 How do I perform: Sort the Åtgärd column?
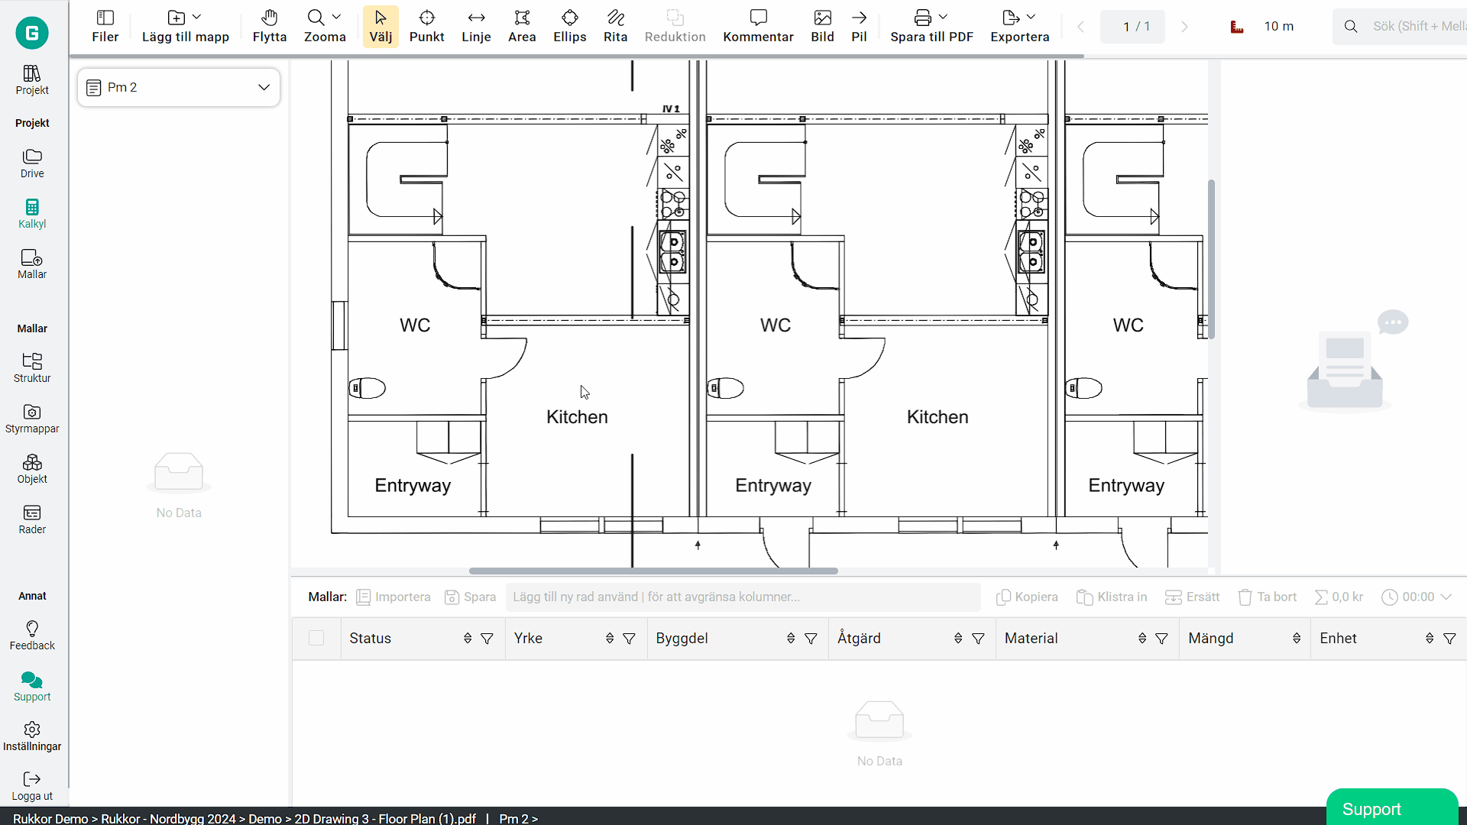click(x=958, y=639)
